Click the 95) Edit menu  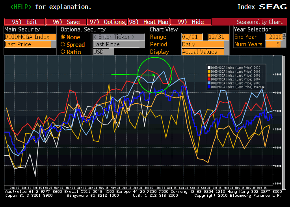pyautogui.click(x=24, y=22)
